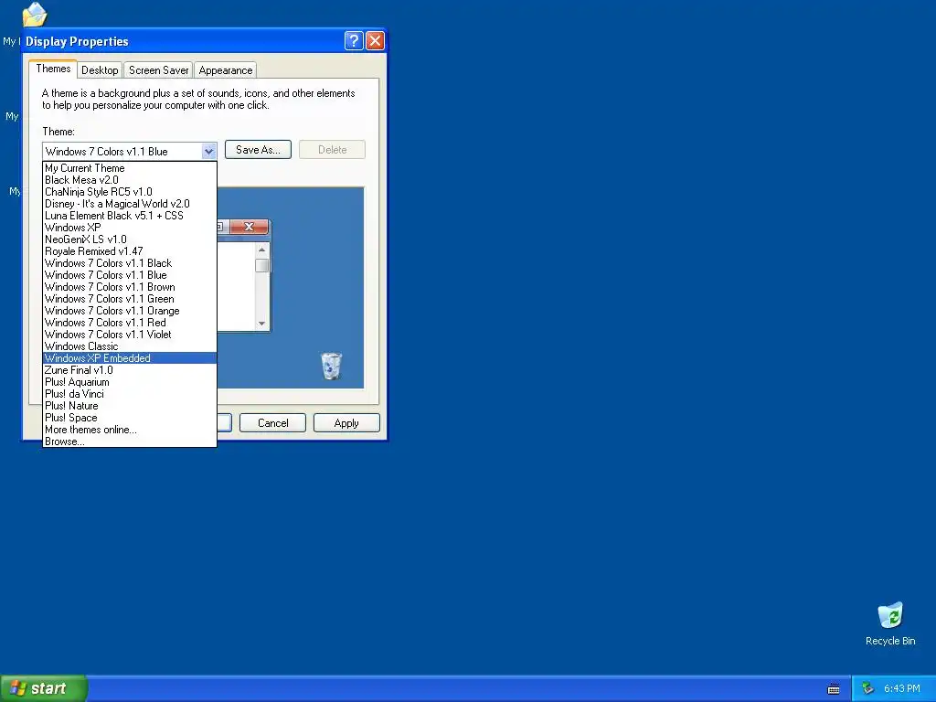The image size is (936, 702).
Task: Pick Windows 7 Colors v1.1 Violet
Action: point(130,335)
